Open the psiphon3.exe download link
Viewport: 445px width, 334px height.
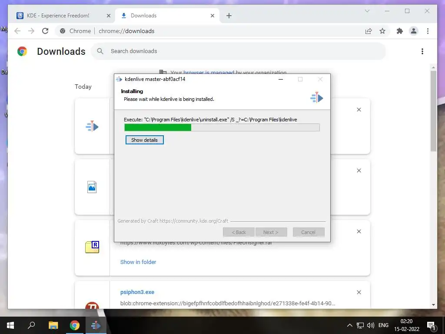(137, 292)
